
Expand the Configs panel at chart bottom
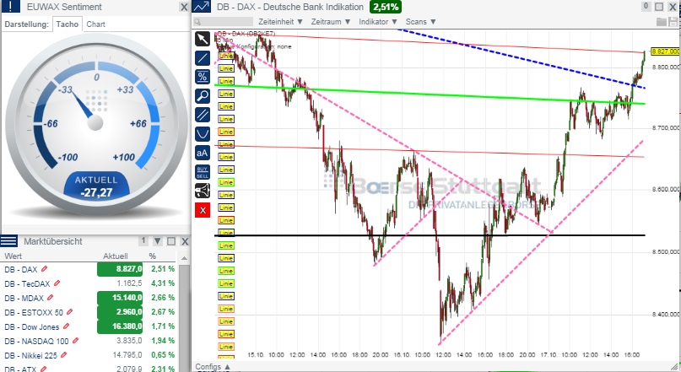(x=213, y=367)
